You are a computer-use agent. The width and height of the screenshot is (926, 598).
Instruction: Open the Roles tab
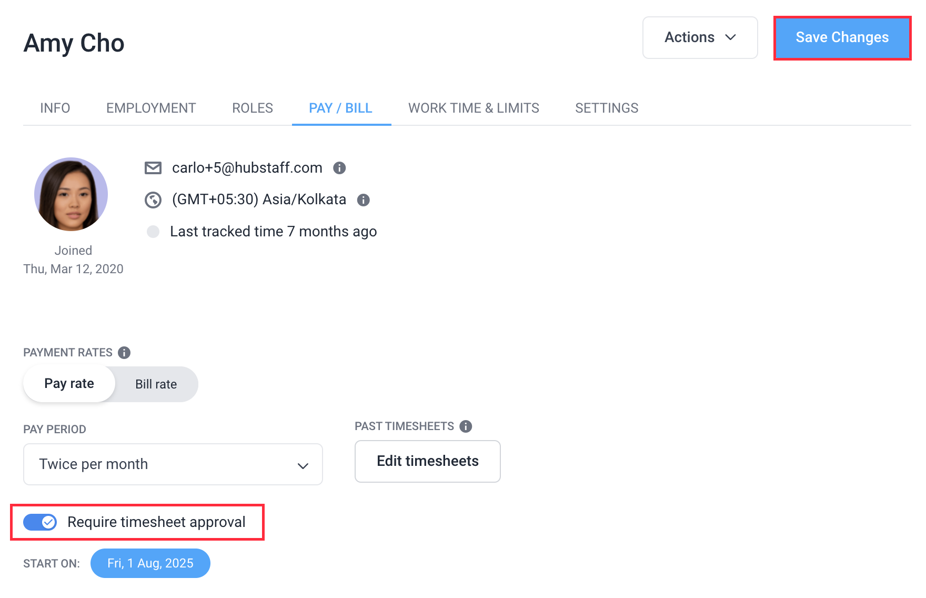pos(253,108)
